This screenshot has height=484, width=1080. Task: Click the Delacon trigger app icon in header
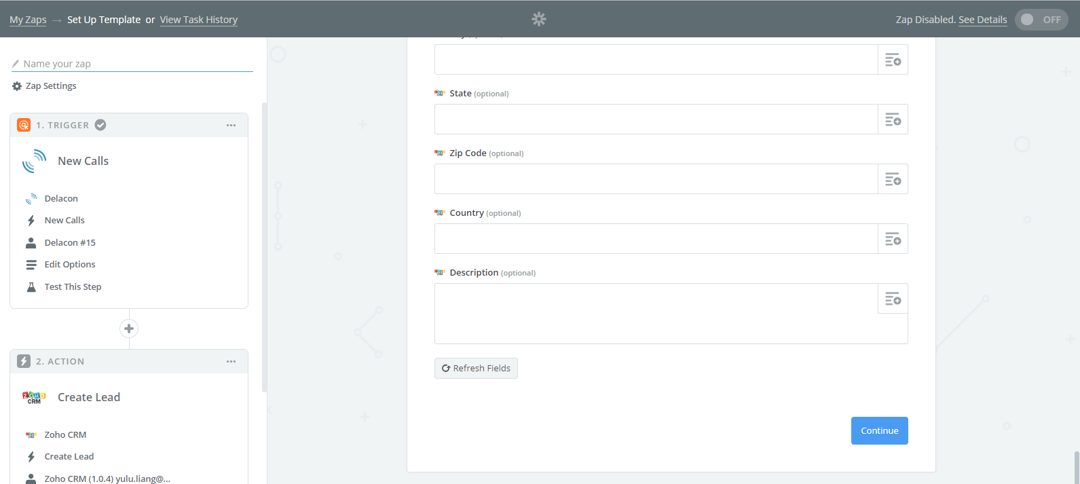click(24, 125)
